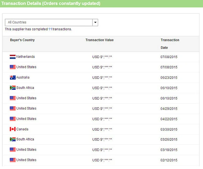Click Netherlands row transaction value USD $*,***.**
Viewport: 203px width, 169px height.
tap(102, 57)
